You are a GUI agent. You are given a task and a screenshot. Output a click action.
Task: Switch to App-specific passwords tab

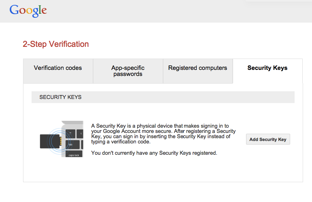coord(128,71)
